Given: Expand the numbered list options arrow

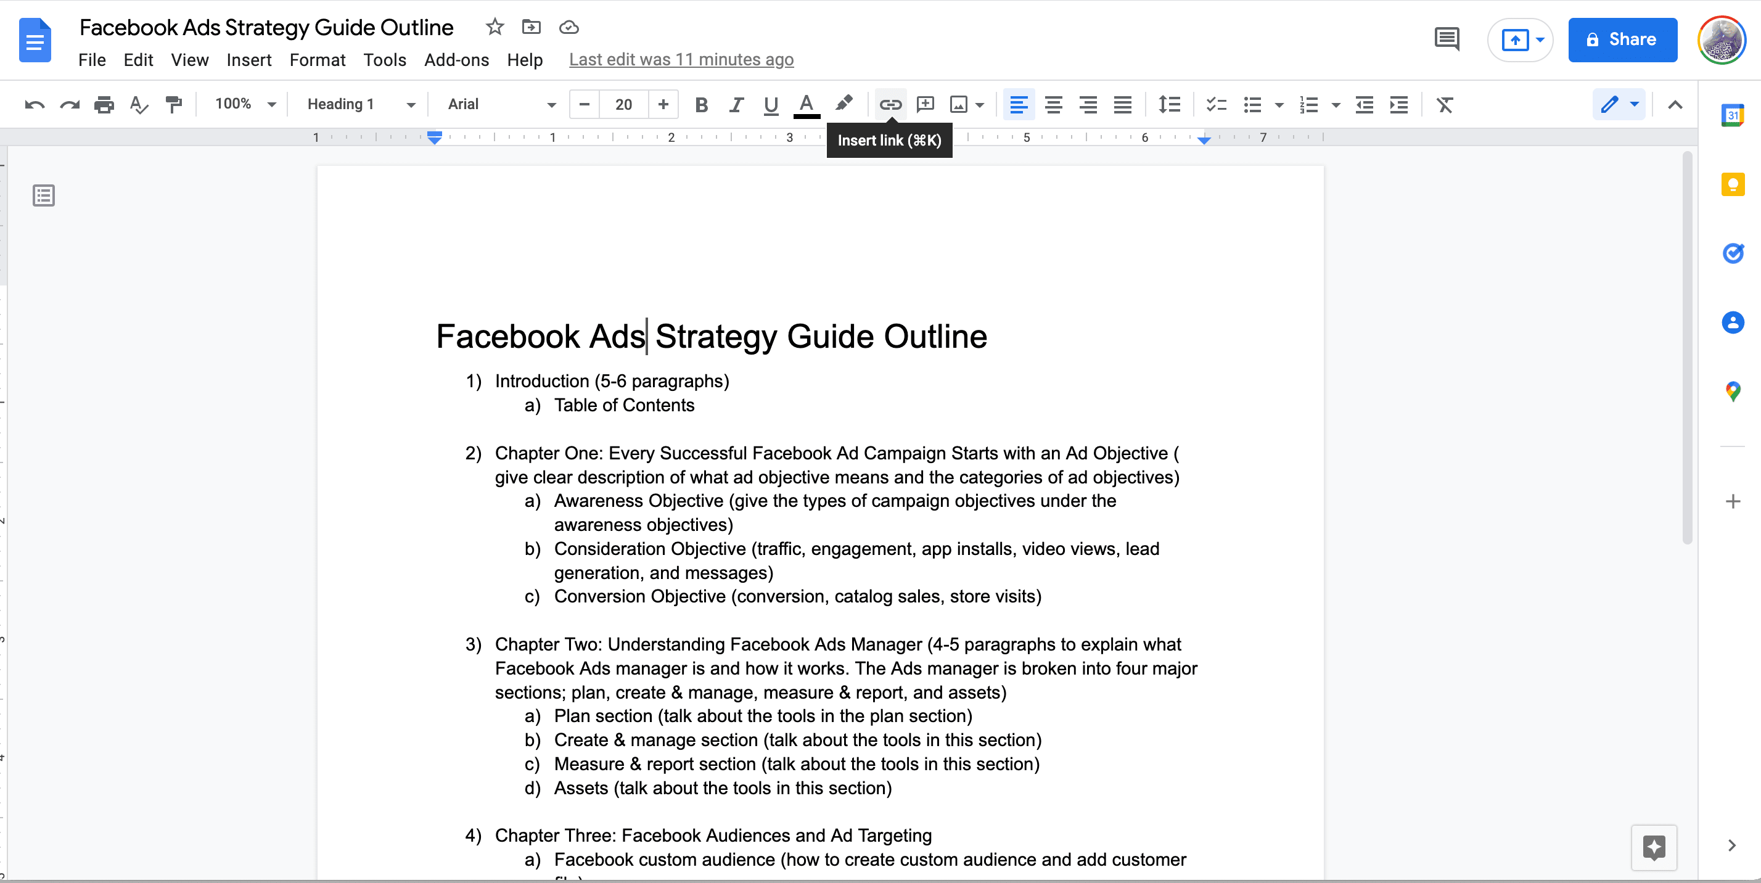Looking at the screenshot, I should tap(1336, 105).
